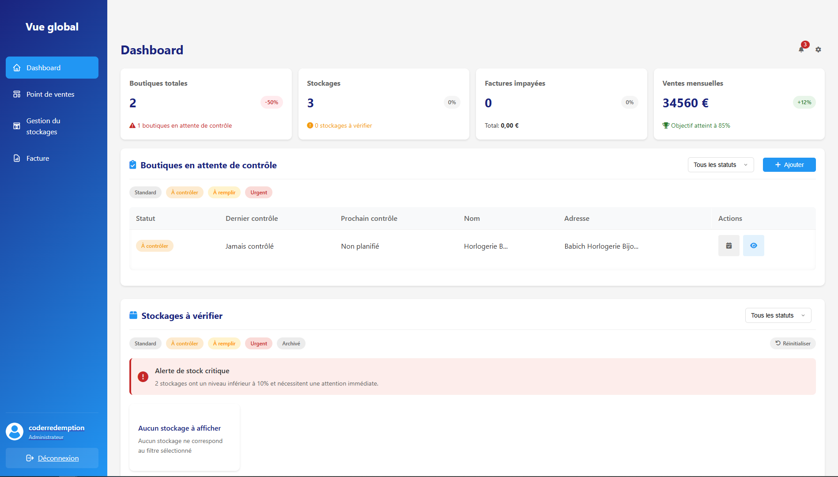Toggle the Standard filter for stockages
838x477 pixels.
(145, 343)
